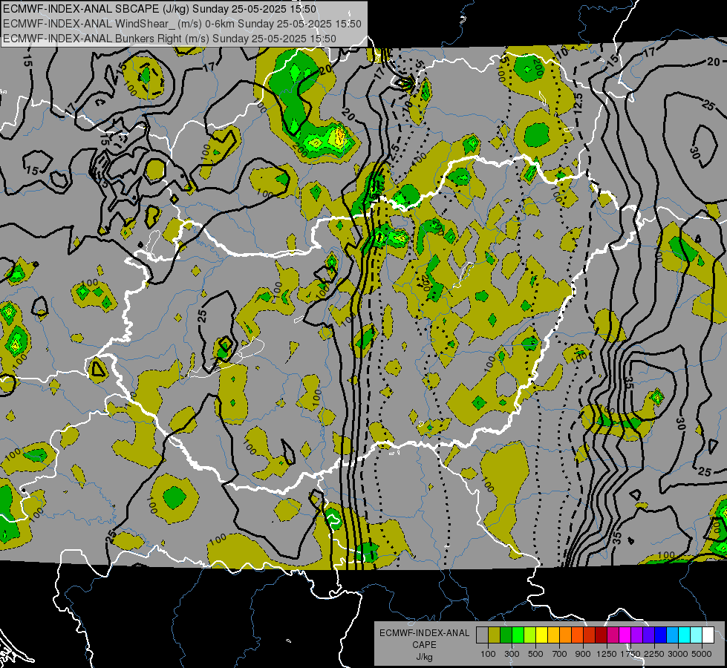Click the 500 value on the legend scale
Screen dimensions: 727x668
[535, 654]
